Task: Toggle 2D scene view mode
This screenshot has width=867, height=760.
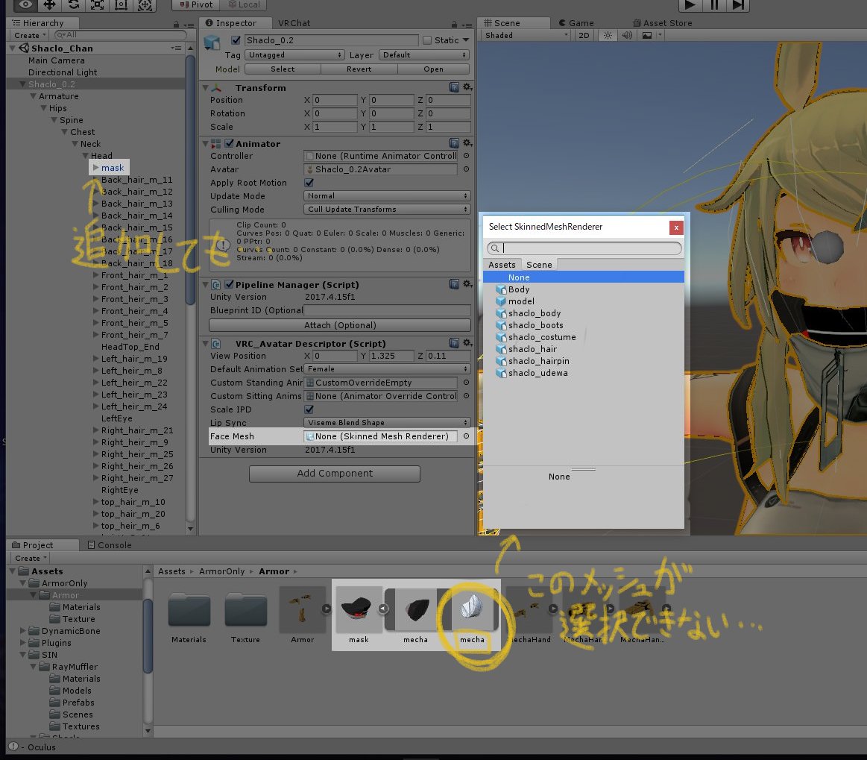Action: coord(584,35)
